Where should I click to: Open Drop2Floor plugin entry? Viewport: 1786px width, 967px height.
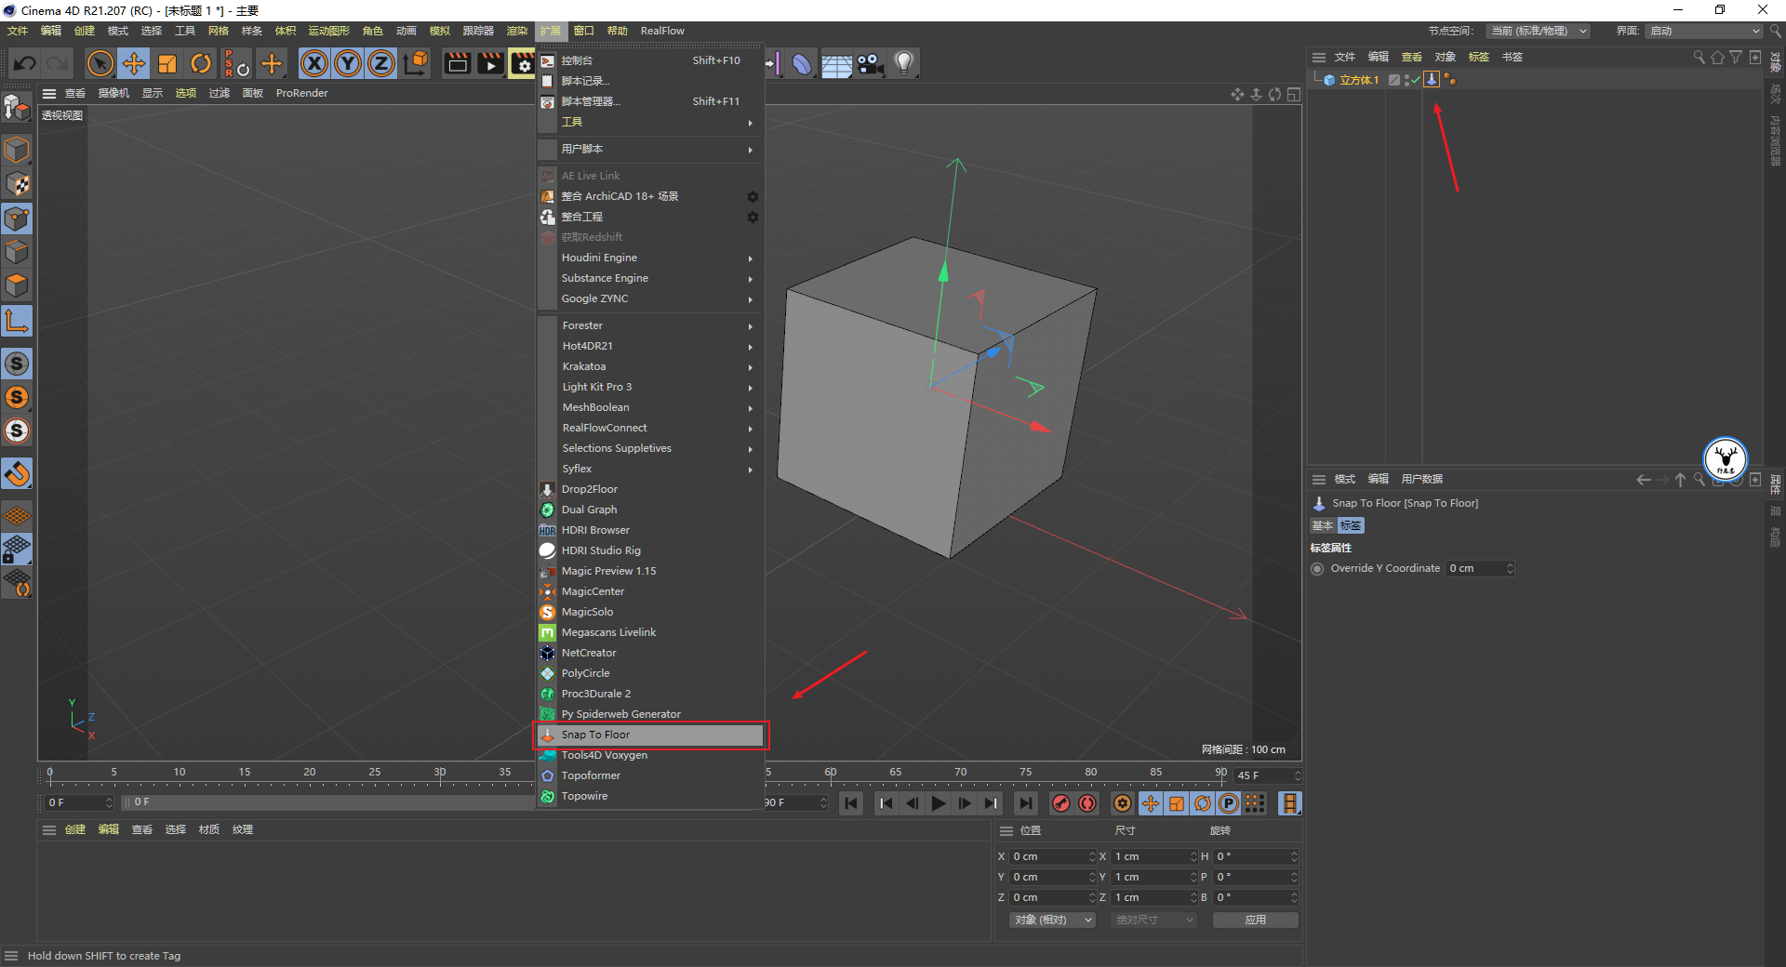[650, 489]
